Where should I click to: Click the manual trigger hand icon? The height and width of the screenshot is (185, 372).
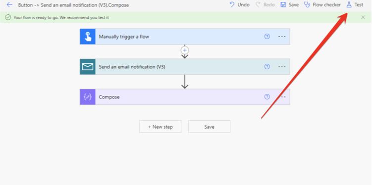88,37
